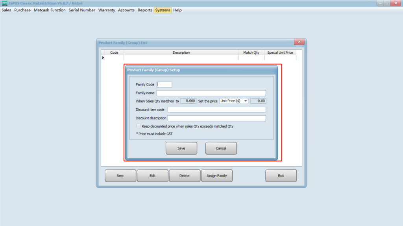Click the Discount item code field

pyautogui.click(x=216, y=110)
